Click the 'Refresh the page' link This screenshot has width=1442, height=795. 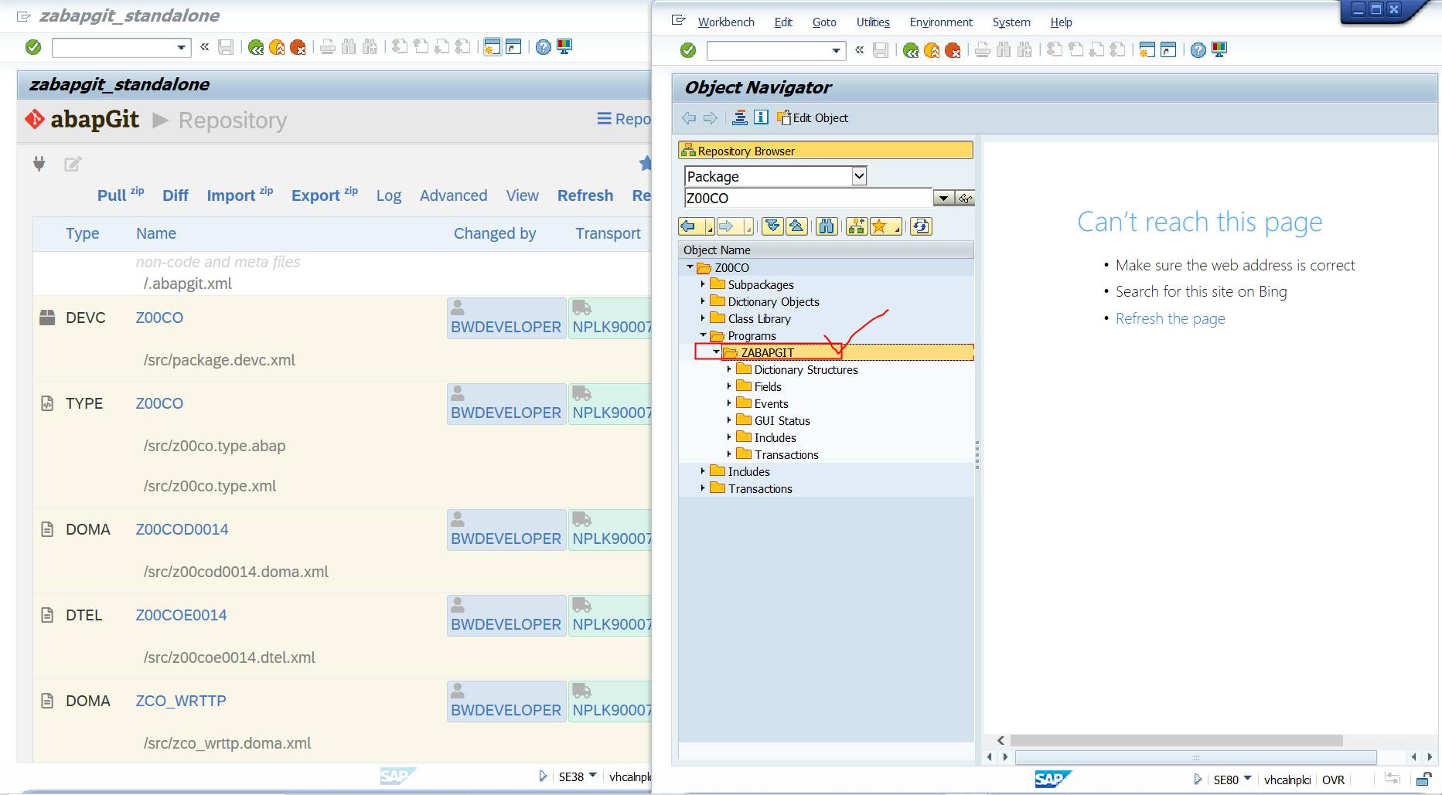tap(1170, 318)
